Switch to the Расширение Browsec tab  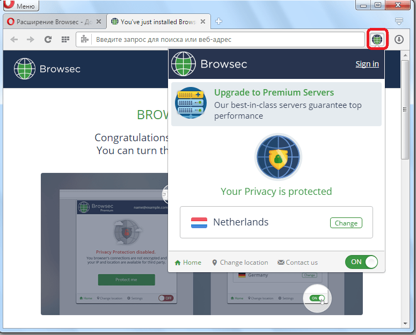pos(55,22)
